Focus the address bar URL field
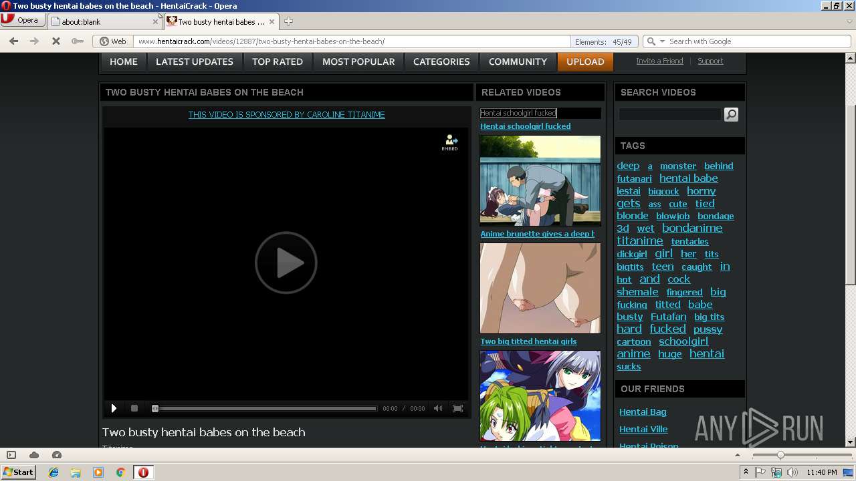856x481 pixels. point(351,41)
